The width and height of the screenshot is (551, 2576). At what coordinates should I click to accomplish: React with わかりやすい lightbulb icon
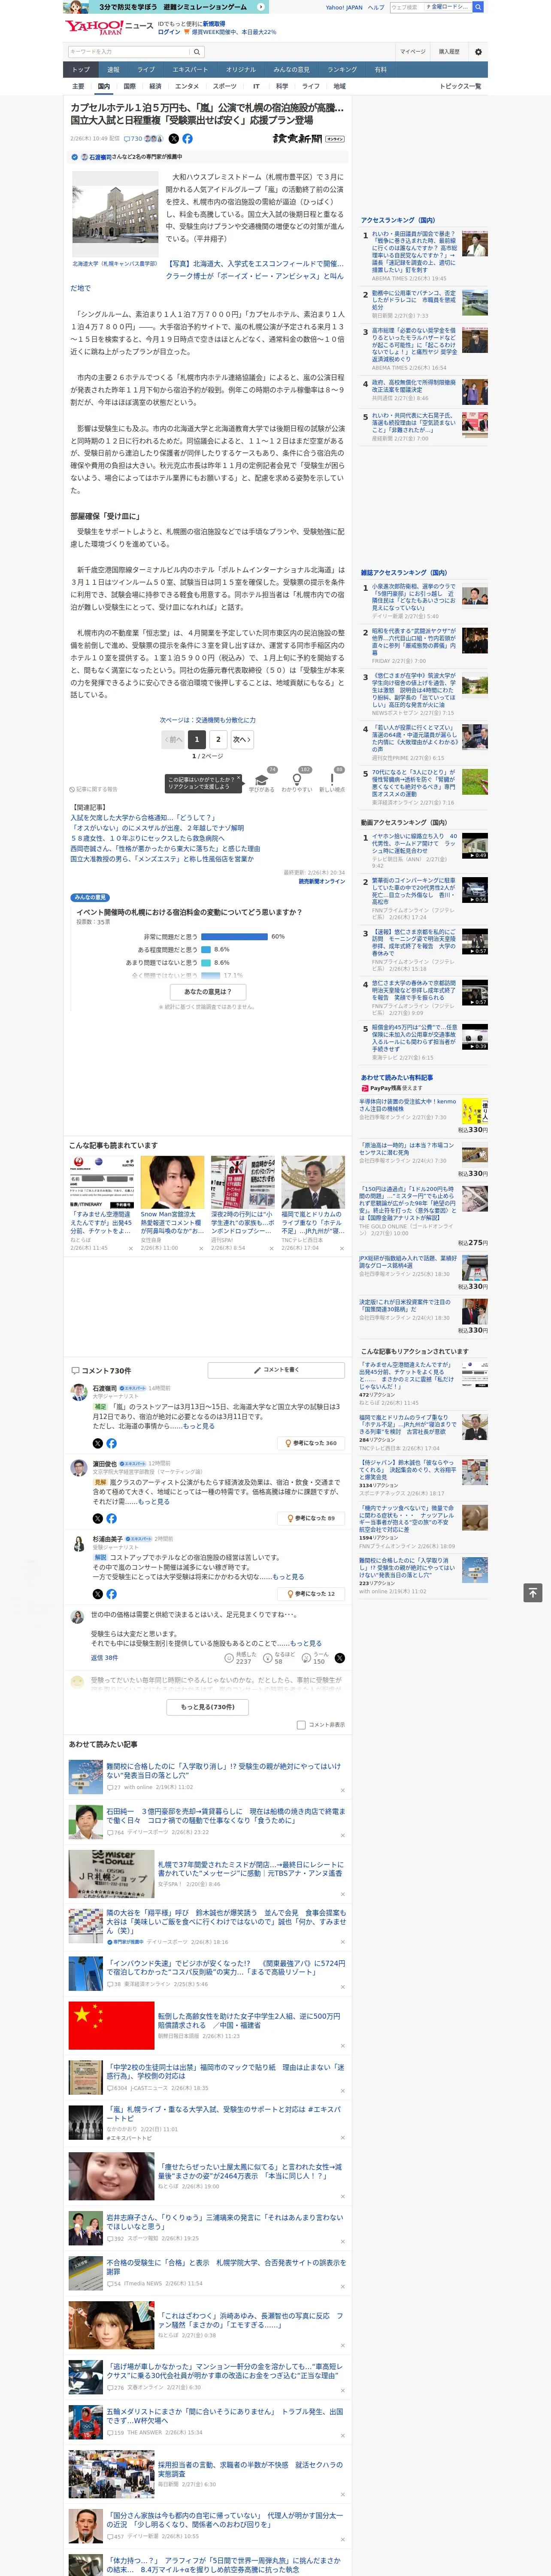click(x=297, y=781)
